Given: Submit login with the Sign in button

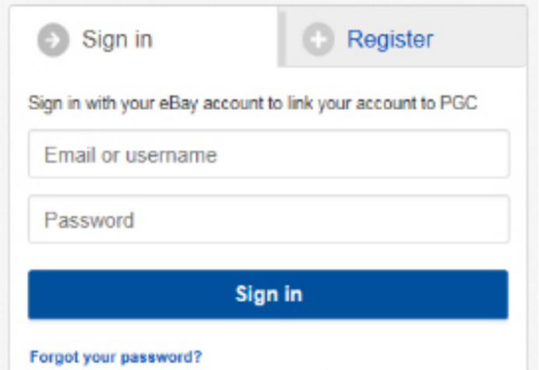Looking at the screenshot, I should click(x=269, y=294).
